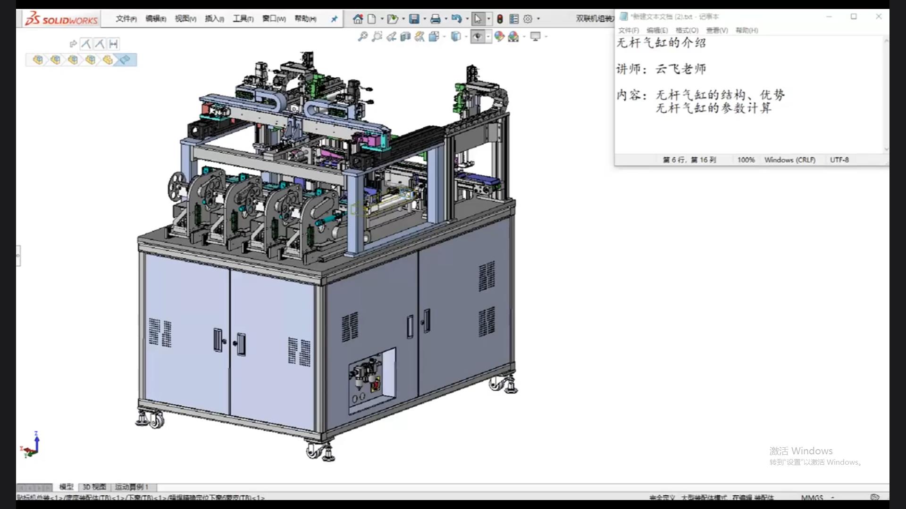The height and width of the screenshot is (509, 906).
Task: Select the third assembly in the breadcrumb
Action: coord(73,60)
